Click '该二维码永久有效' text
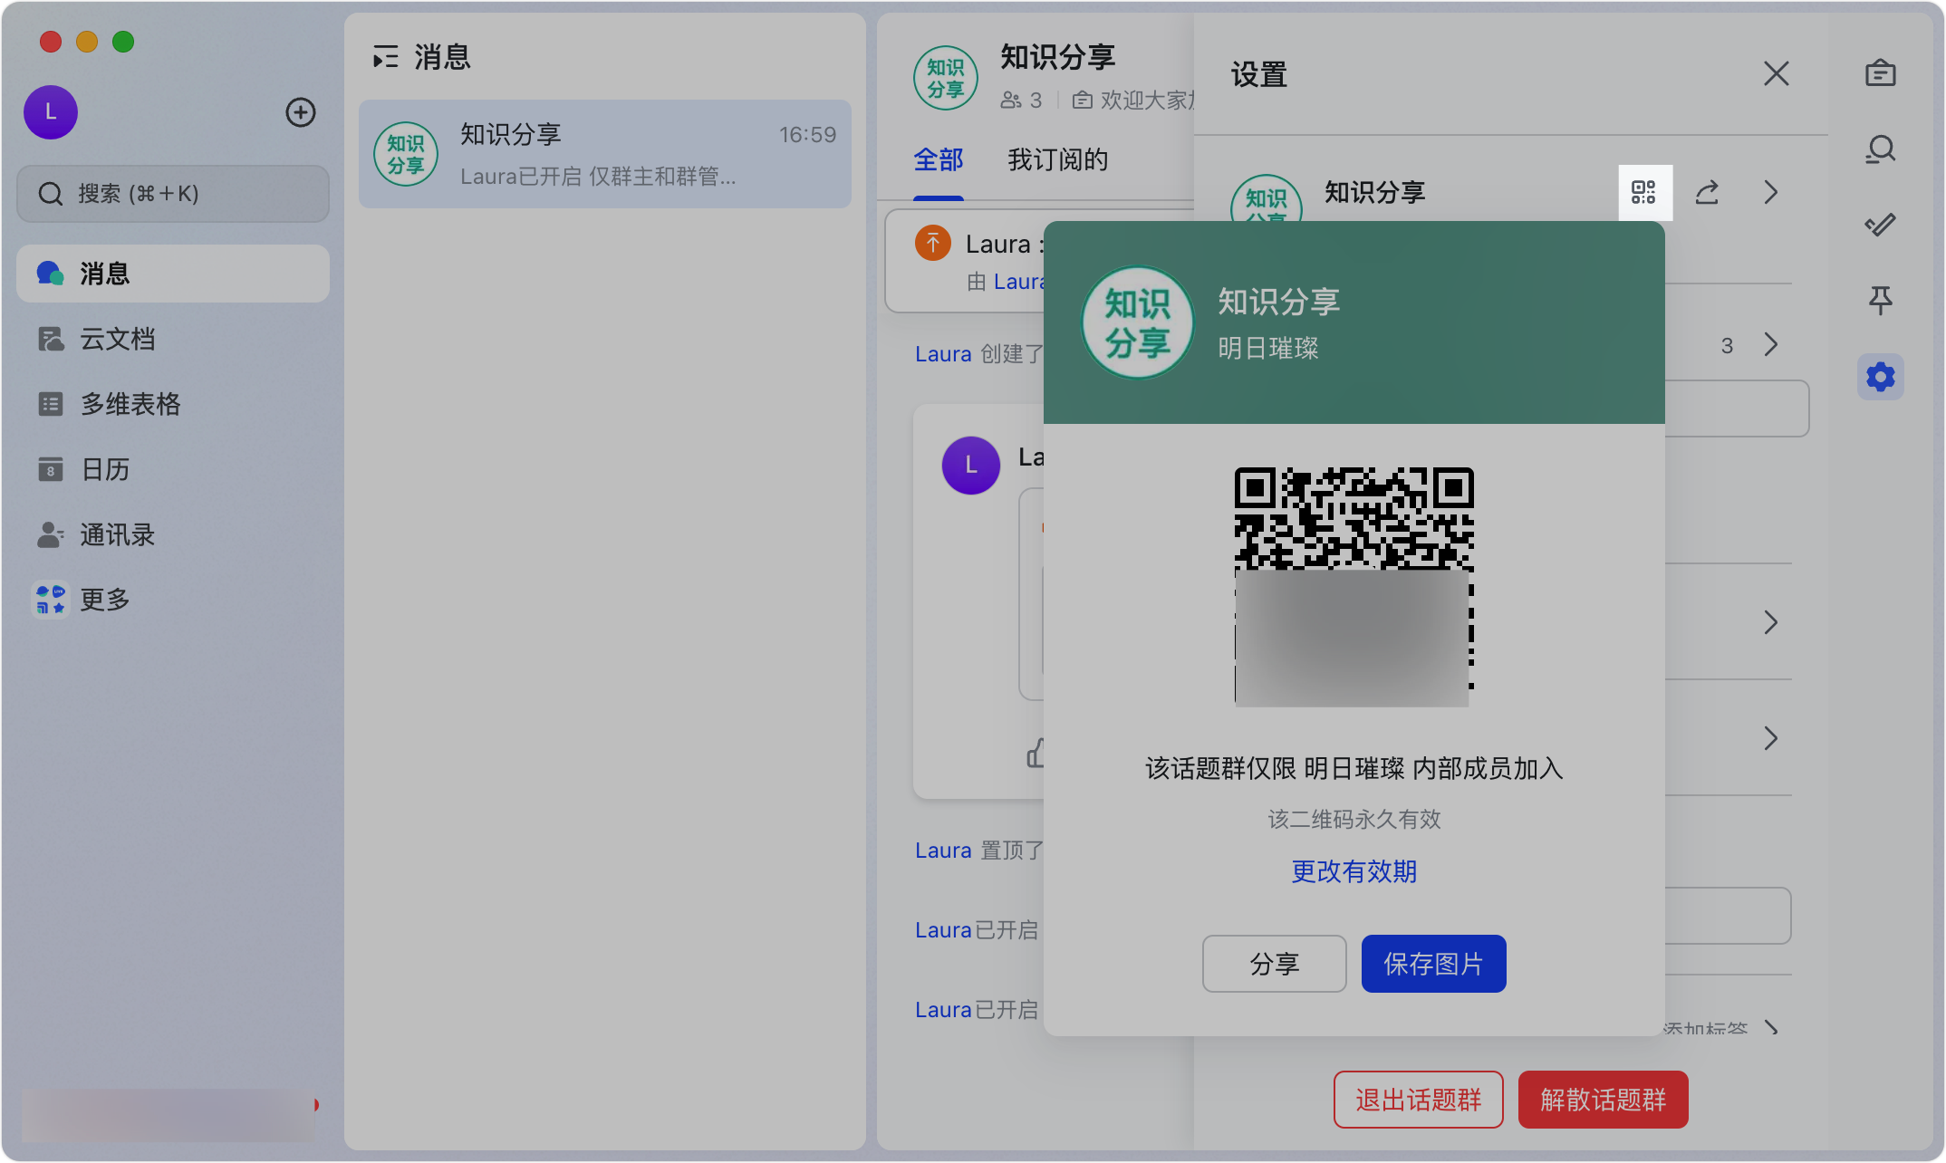This screenshot has height=1163, width=1946. (1354, 820)
